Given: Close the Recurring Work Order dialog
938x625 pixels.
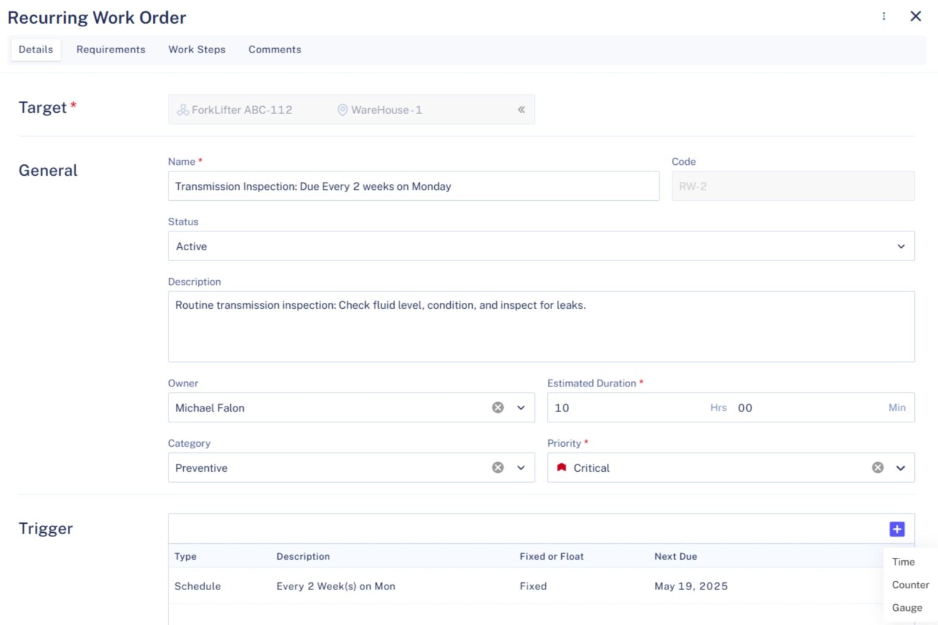Looking at the screenshot, I should point(915,16).
